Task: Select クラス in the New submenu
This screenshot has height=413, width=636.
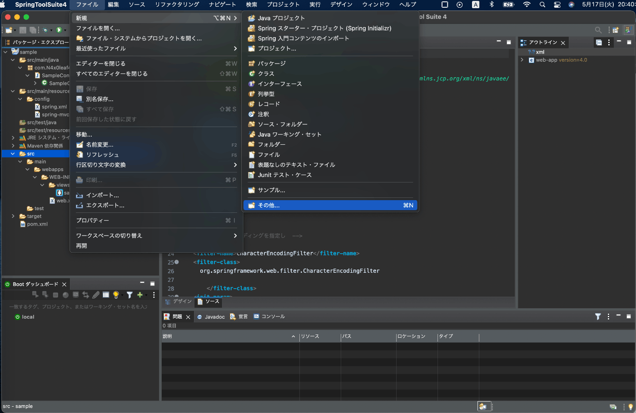Action: (330, 74)
